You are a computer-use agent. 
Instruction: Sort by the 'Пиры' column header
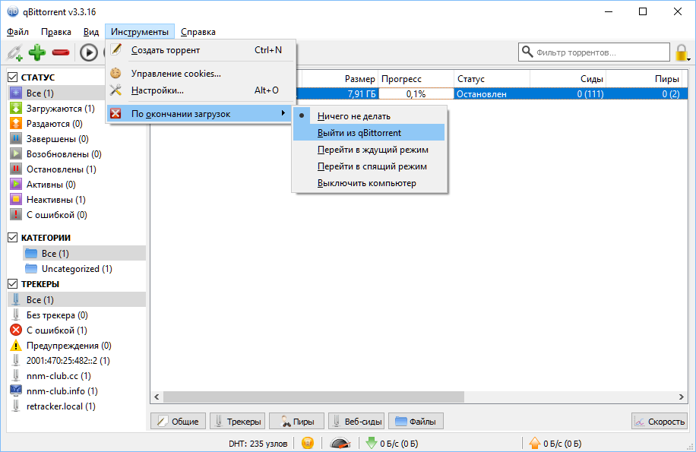pos(644,79)
